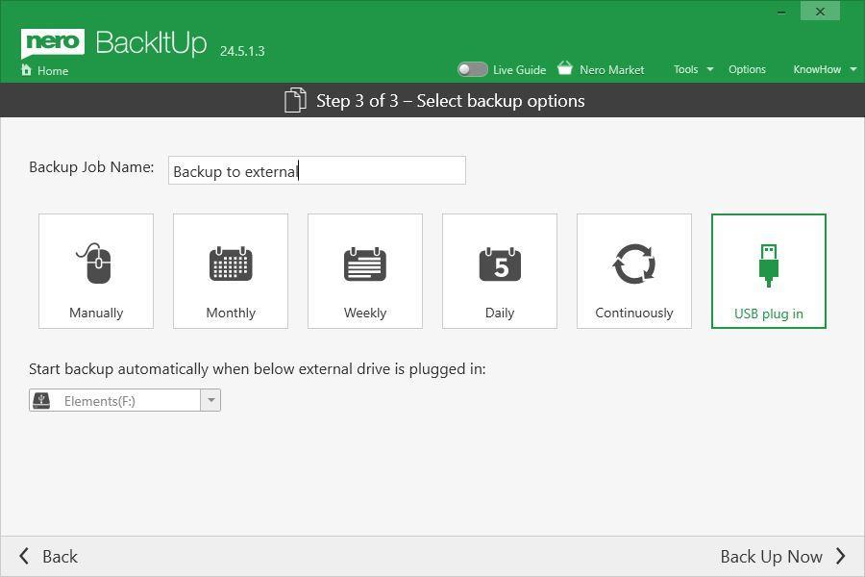The width and height of the screenshot is (865, 577).
Task: Choose the Weekly schedule label
Action: click(x=365, y=313)
